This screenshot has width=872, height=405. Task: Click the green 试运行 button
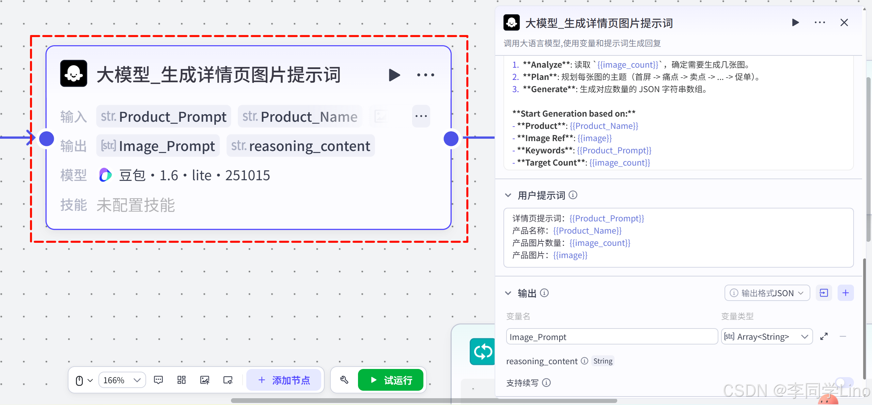tap(391, 380)
